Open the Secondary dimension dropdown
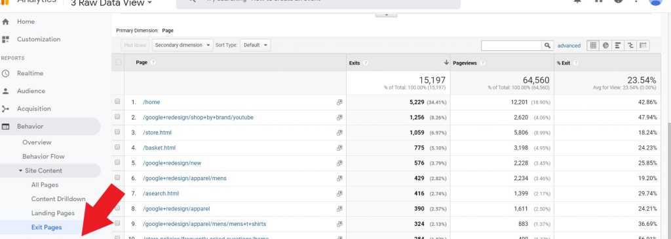This screenshot has width=671, height=239. tap(183, 45)
